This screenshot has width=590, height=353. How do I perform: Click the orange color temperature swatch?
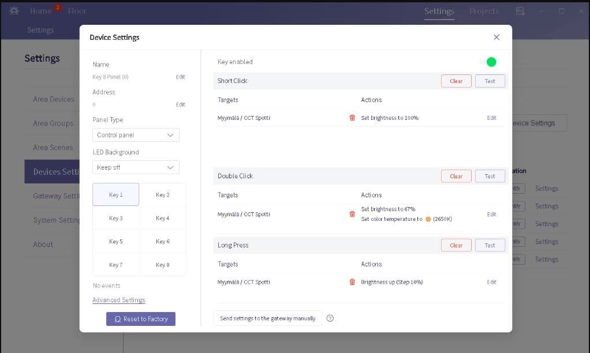(428, 219)
